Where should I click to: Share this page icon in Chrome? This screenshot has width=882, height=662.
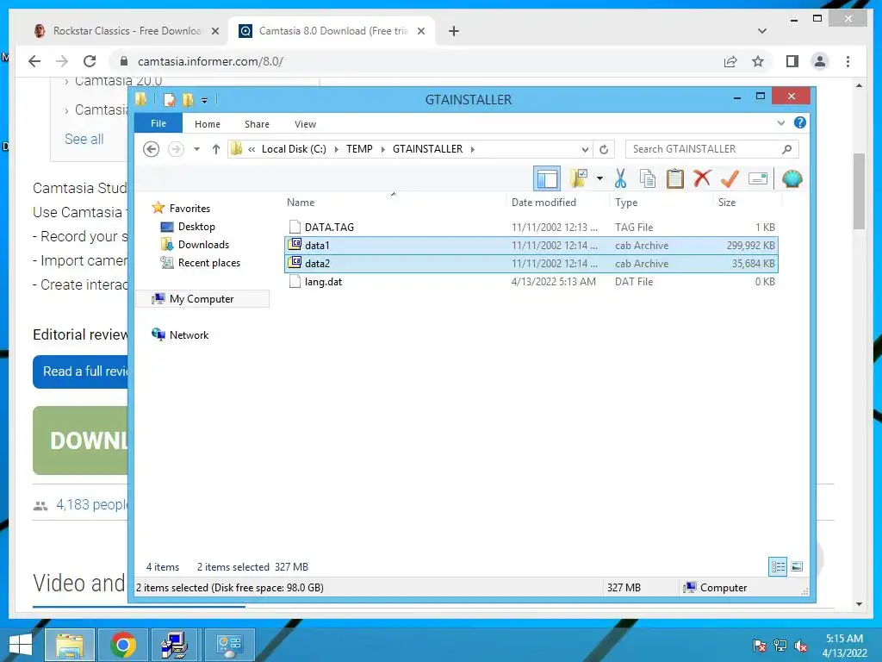(730, 61)
